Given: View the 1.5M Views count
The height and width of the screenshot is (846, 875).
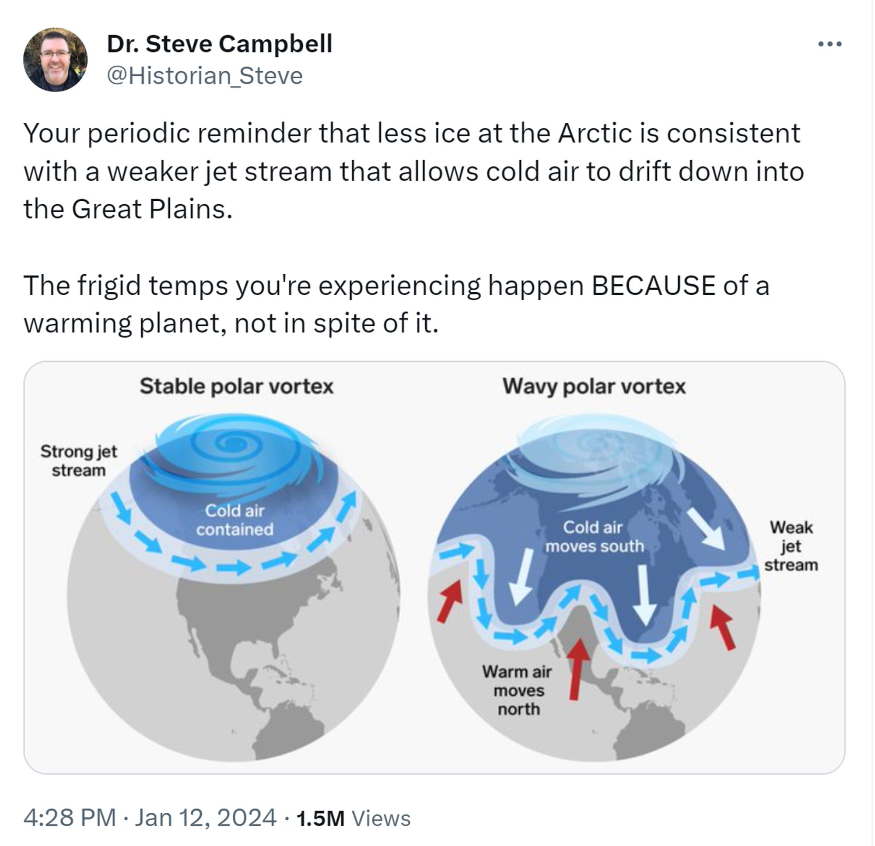Looking at the screenshot, I should [353, 818].
